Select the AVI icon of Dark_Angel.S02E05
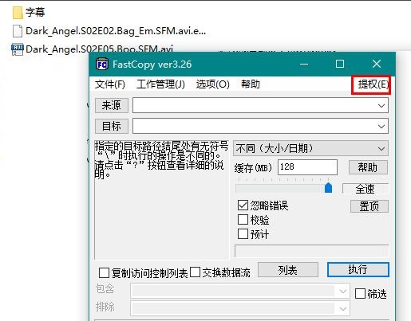This screenshot has width=411, height=321. [x=18, y=49]
